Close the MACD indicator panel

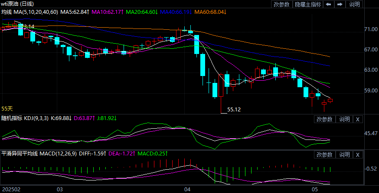pos(358,155)
